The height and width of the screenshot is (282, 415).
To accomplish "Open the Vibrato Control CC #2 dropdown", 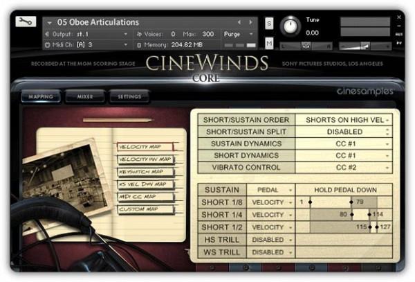I will coord(344,168).
